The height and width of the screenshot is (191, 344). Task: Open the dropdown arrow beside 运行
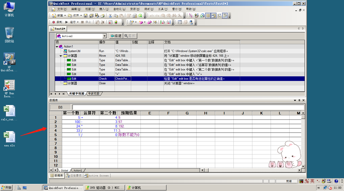78,22
